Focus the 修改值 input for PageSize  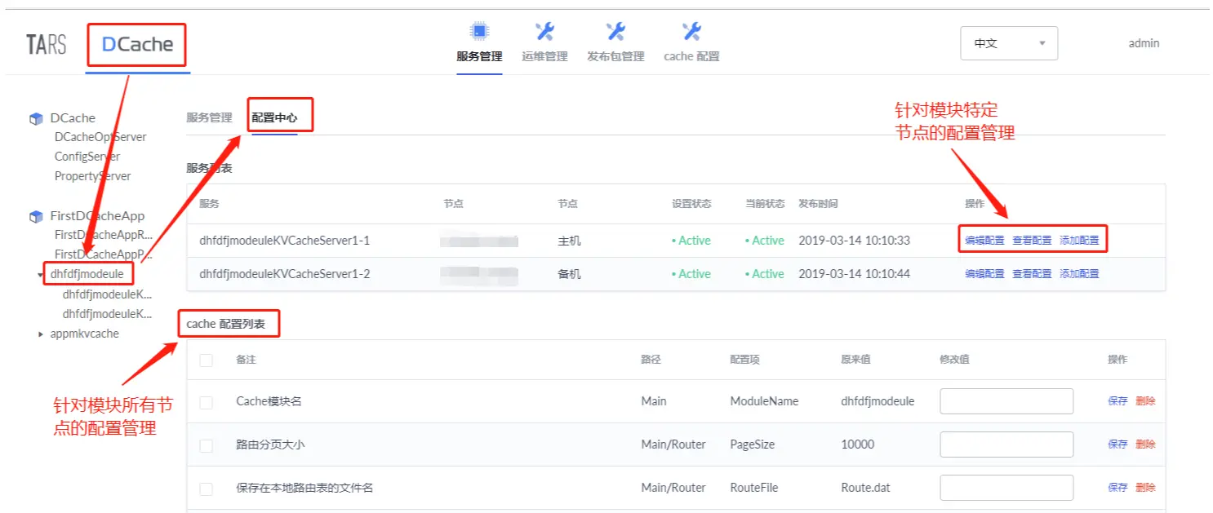(x=1006, y=444)
